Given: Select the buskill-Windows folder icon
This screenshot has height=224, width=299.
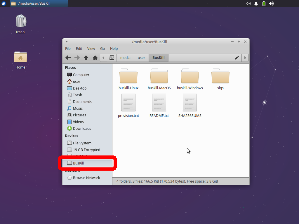Looking at the screenshot, I should pyautogui.click(x=190, y=76).
